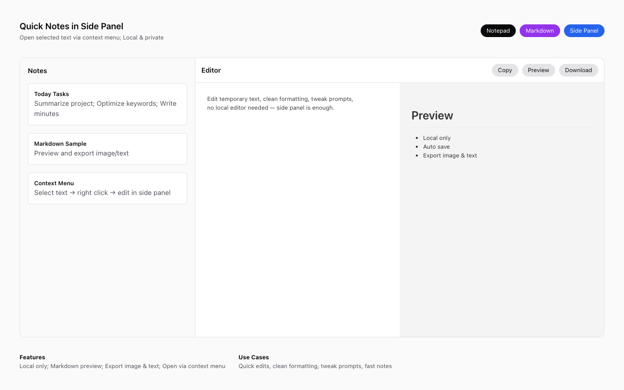Click the large Preview heading in preview pane
Screen dimensions: 624x390
432,116
